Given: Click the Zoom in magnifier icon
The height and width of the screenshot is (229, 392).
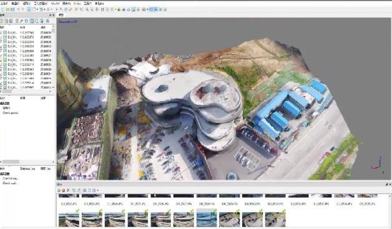Looking at the screenshot, I should [x=87, y=9].
